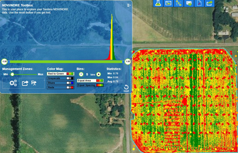The height and width of the screenshot is (153, 238).
Task: Select Equal Area binning mode
Action: pos(90,81)
